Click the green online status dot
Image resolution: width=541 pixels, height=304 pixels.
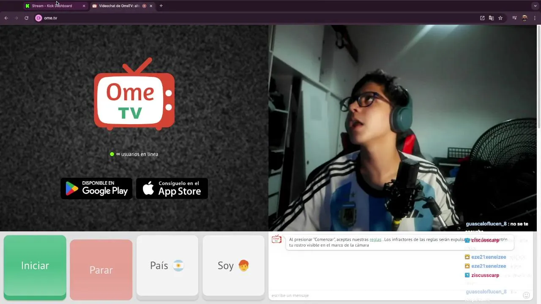point(112,154)
